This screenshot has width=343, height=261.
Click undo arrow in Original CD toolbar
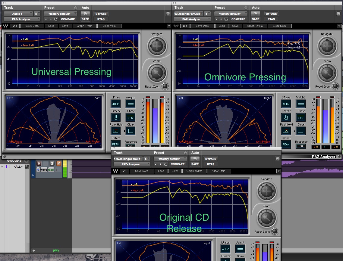[x=124, y=171]
